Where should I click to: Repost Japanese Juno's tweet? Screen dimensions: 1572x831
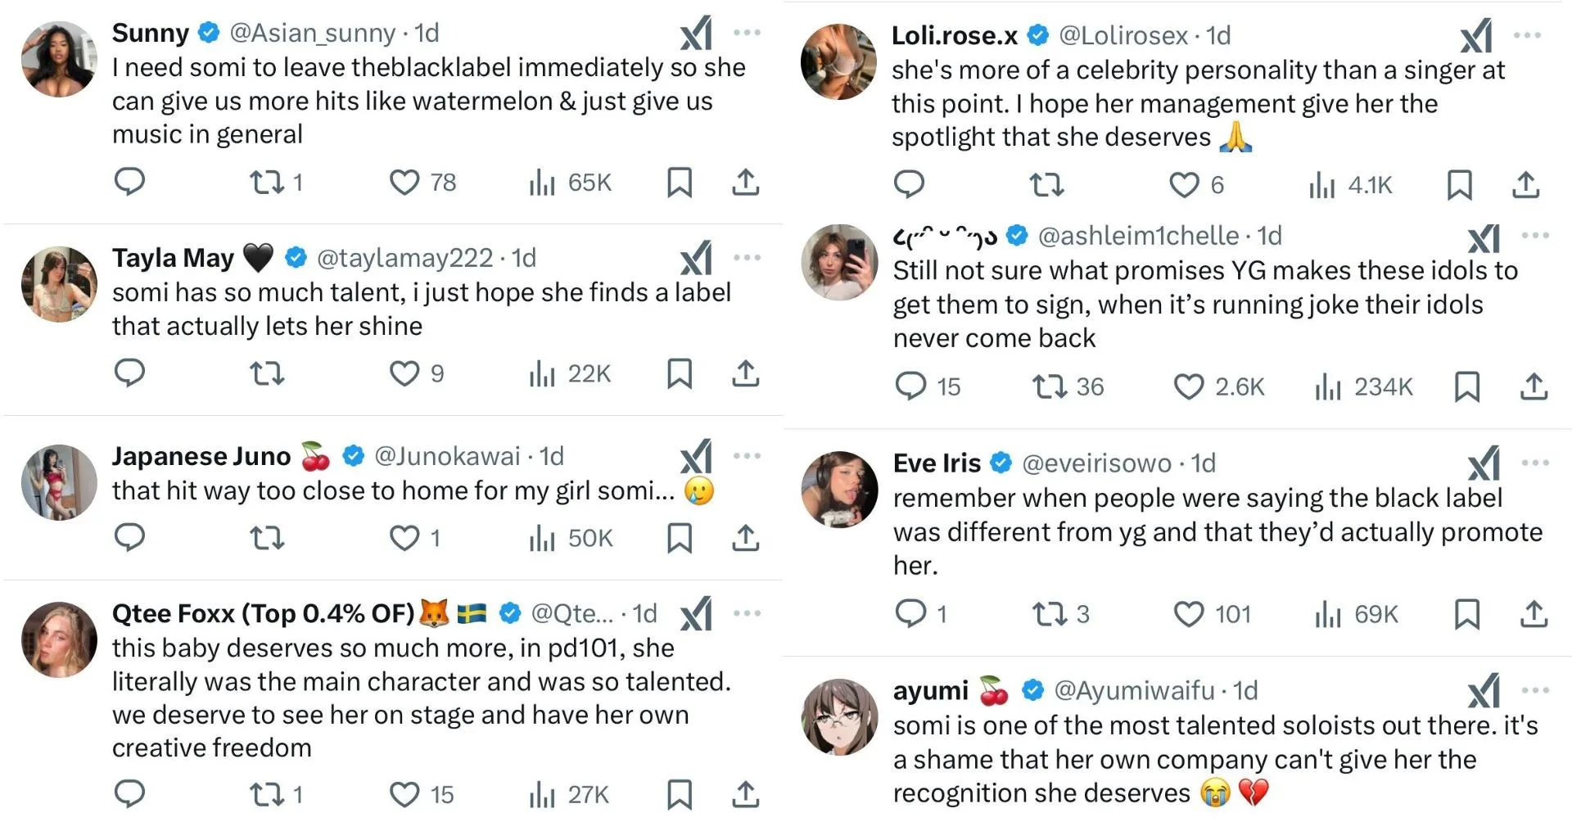coord(266,538)
